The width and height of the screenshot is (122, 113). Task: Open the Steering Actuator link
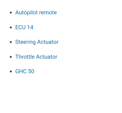click(x=37, y=42)
